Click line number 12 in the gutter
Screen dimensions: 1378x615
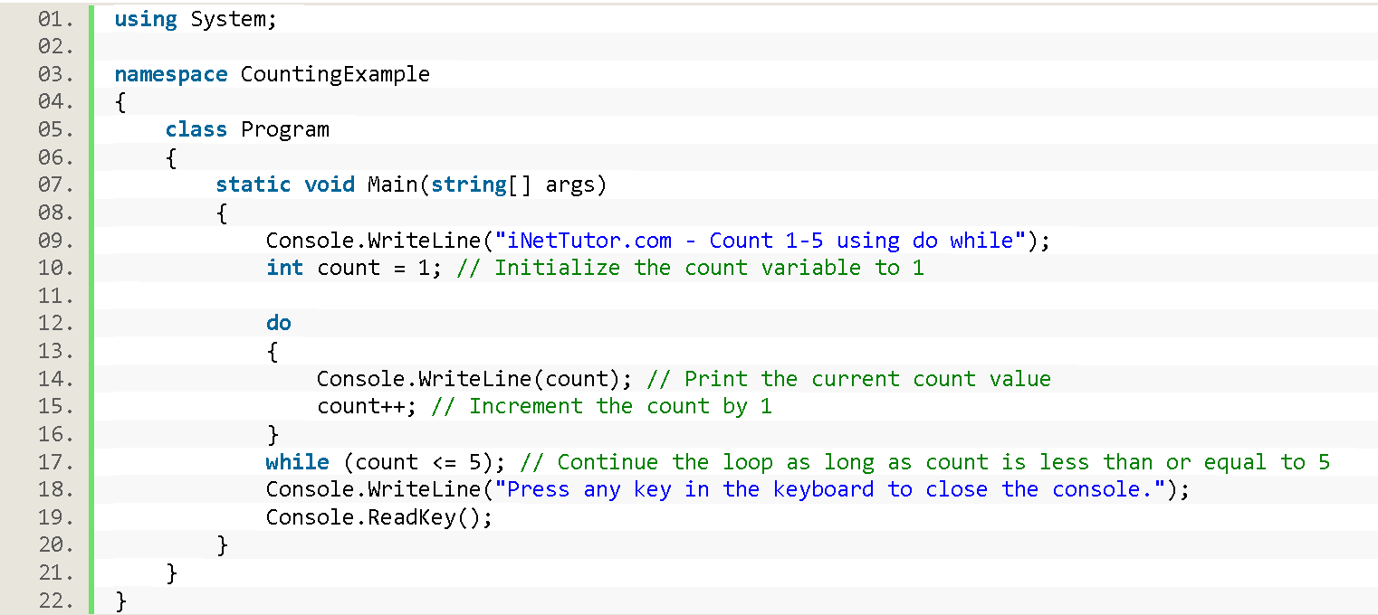[56, 324]
